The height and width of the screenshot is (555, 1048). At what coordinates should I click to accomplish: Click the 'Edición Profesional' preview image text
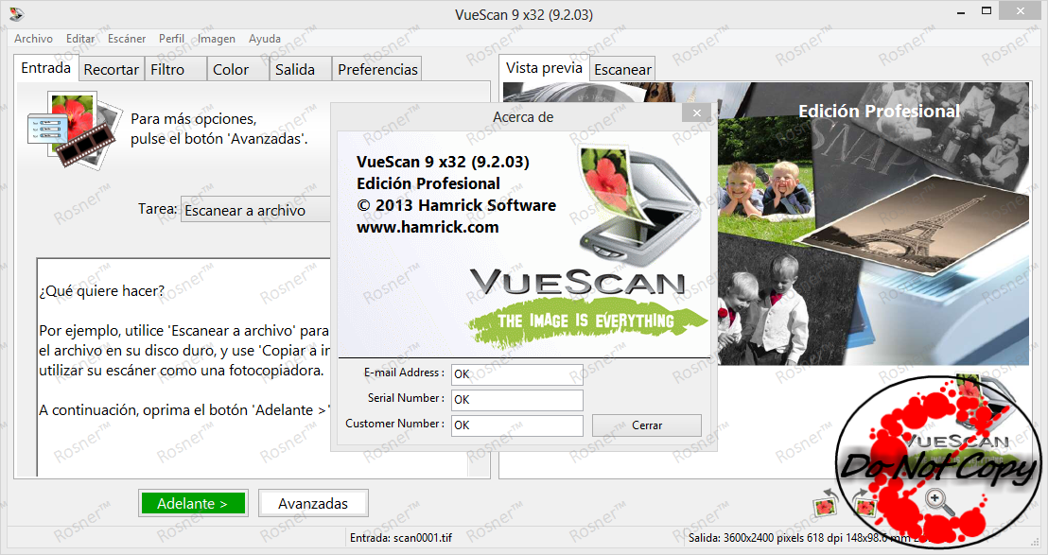point(879,112)
